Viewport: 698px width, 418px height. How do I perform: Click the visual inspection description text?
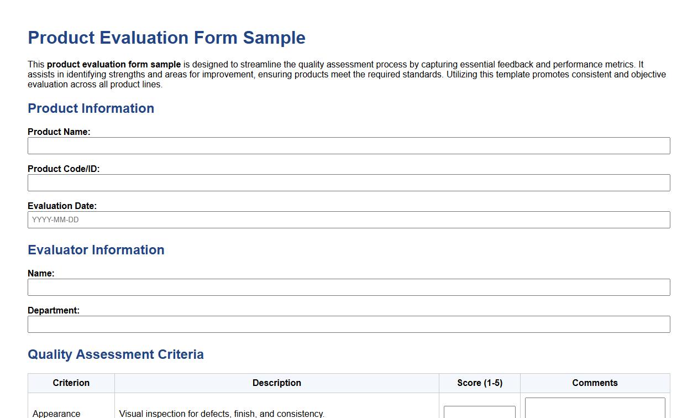[x=221, y=413]
